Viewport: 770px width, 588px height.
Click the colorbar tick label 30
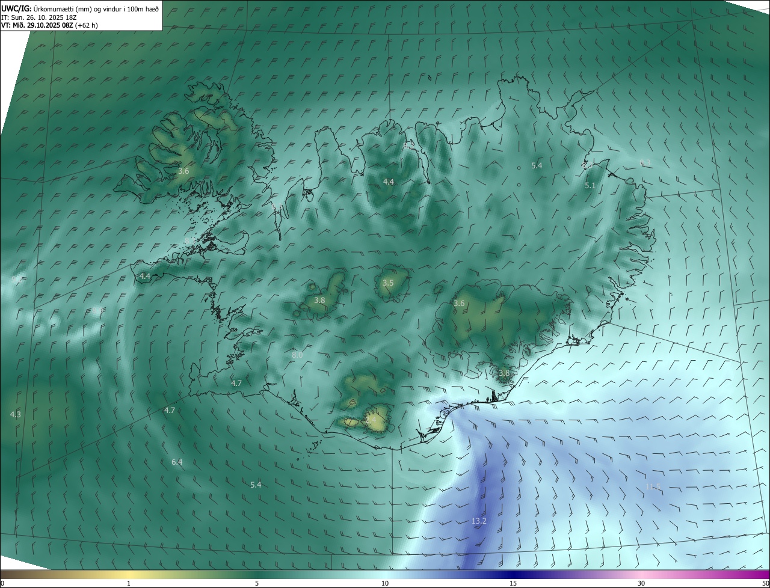641,583
